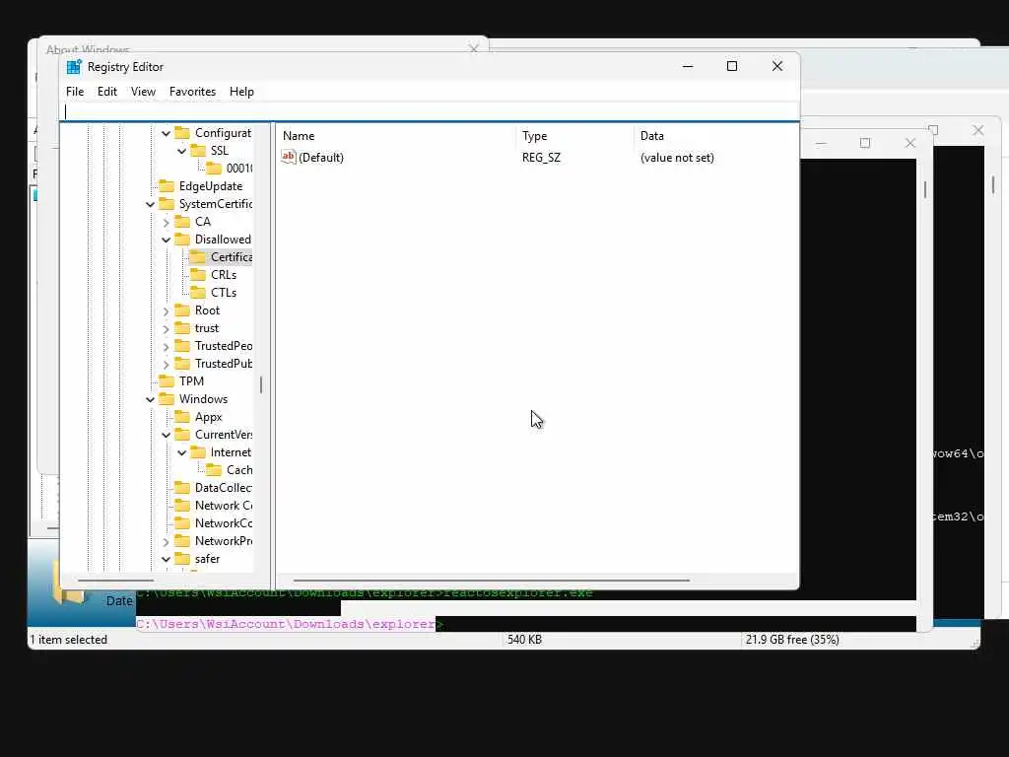Select the Appx folder icon
The image size is (1009, 757).
182,417
